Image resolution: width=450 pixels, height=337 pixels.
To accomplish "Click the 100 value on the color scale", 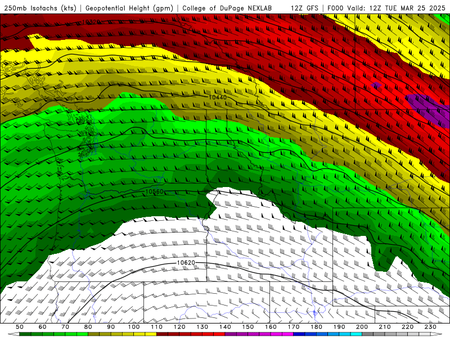I will coord(134,327).
